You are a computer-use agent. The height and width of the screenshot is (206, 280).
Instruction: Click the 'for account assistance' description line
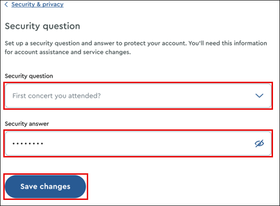tap(68, 52)
